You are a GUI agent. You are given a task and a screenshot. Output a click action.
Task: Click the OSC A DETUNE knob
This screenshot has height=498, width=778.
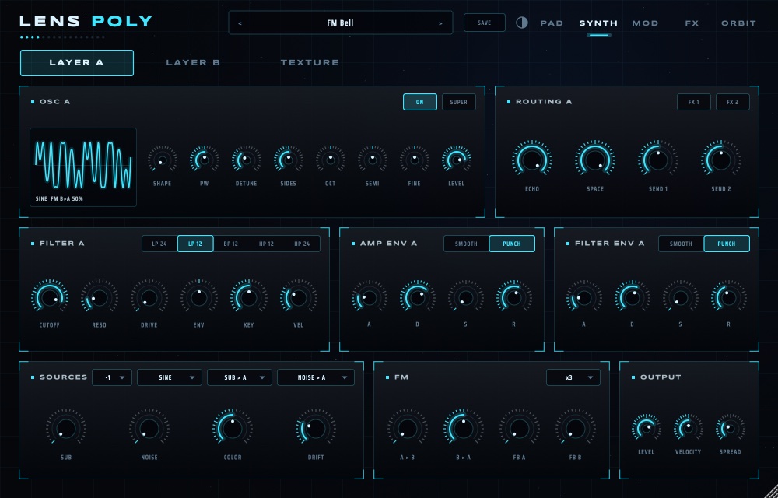point(246,160)
